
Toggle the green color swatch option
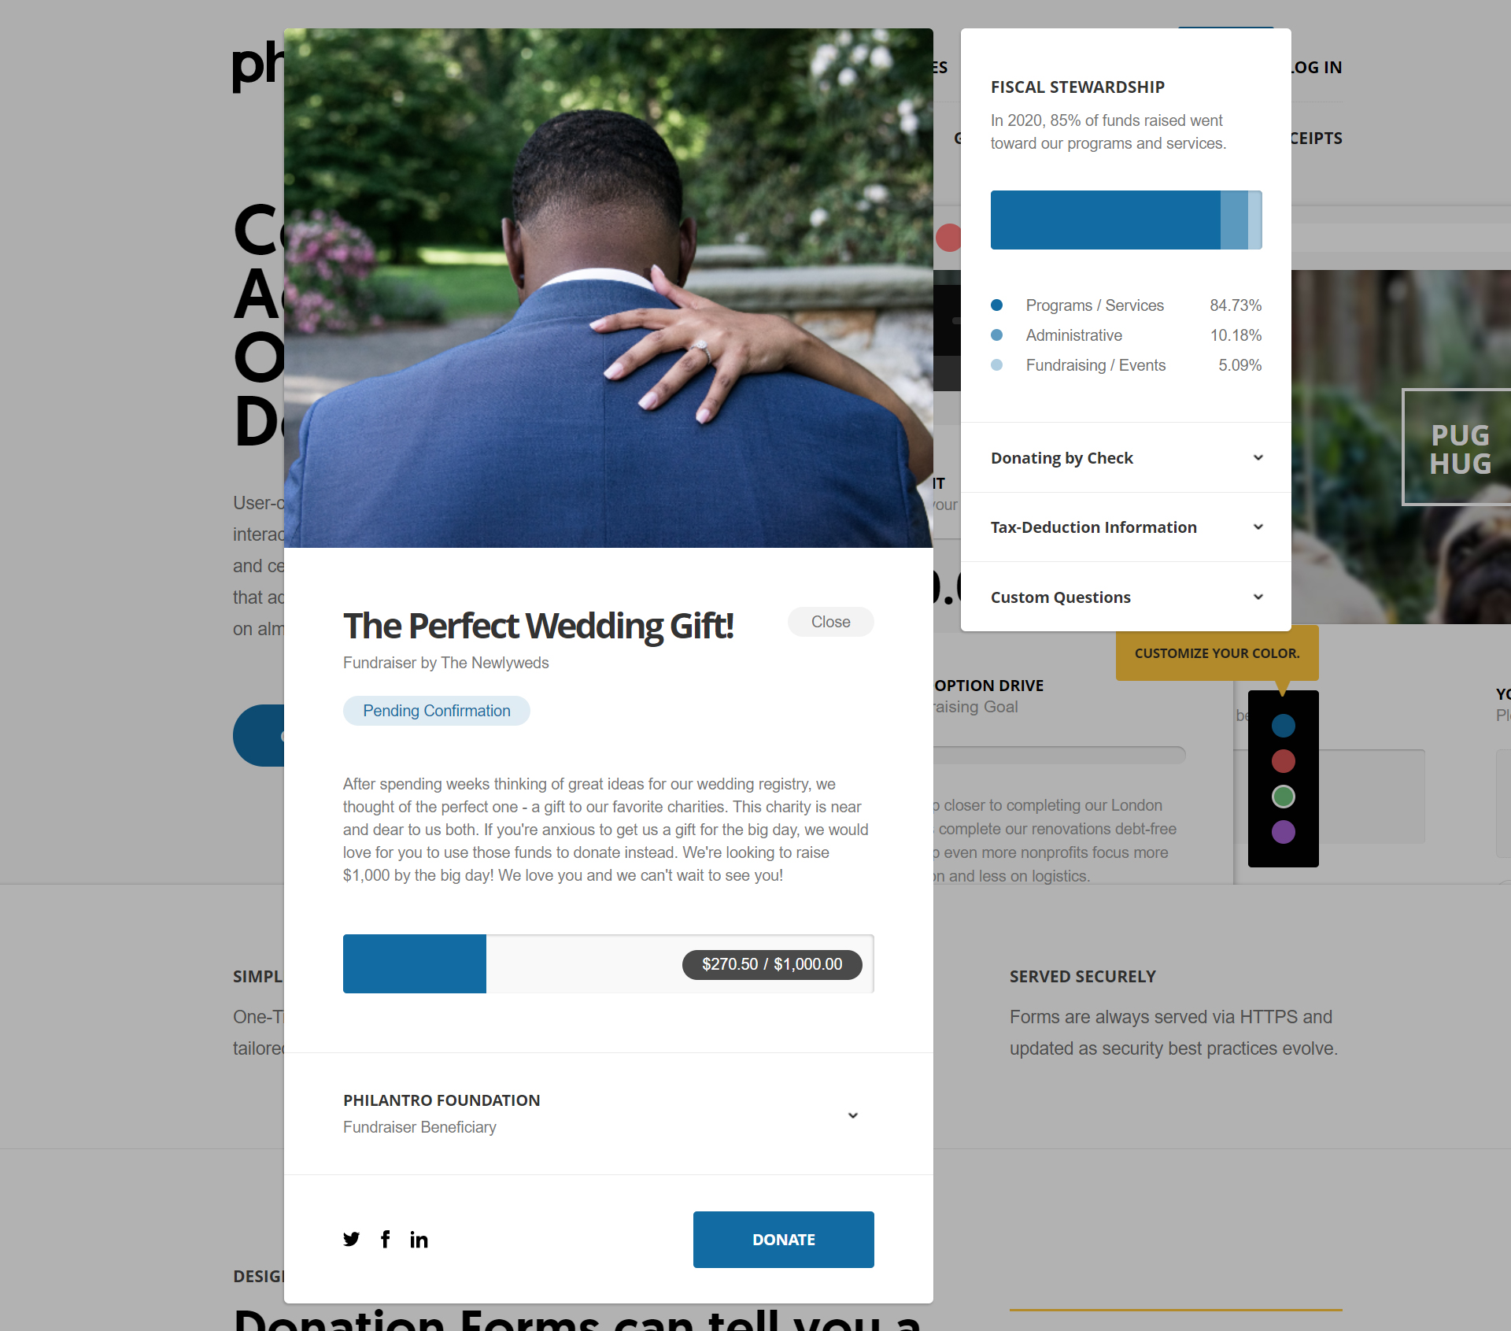click(1282, 797)
